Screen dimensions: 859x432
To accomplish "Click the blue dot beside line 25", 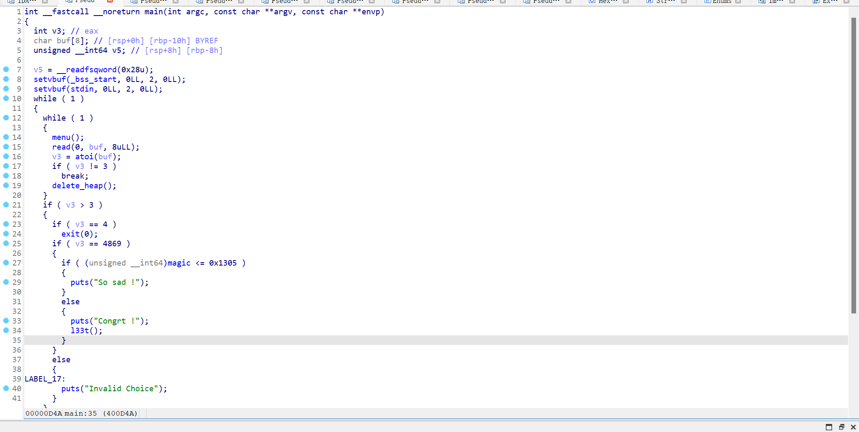I will (x=6, y=243).
